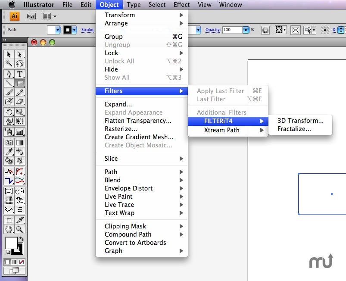Open Adobe Bridge via the Br icon

coord(31,16)
